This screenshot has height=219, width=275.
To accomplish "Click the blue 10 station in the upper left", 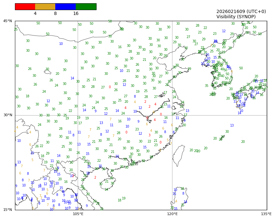I will click(x=61, y=44).
